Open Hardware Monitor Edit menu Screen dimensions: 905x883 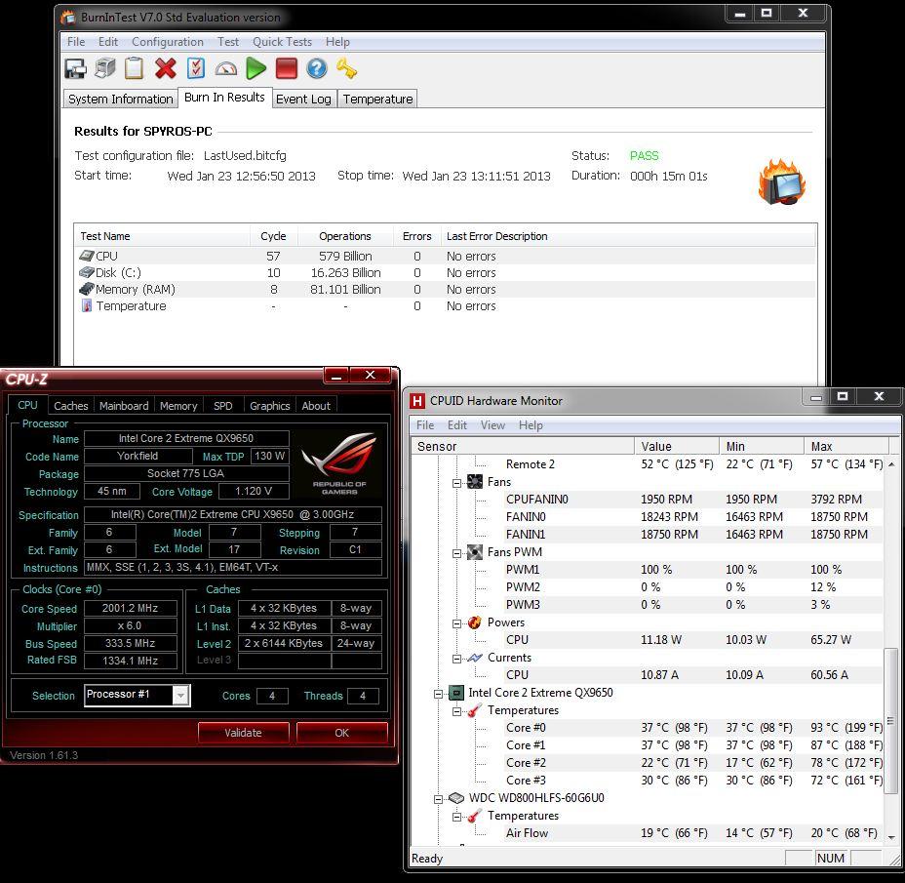pos(457,425)
